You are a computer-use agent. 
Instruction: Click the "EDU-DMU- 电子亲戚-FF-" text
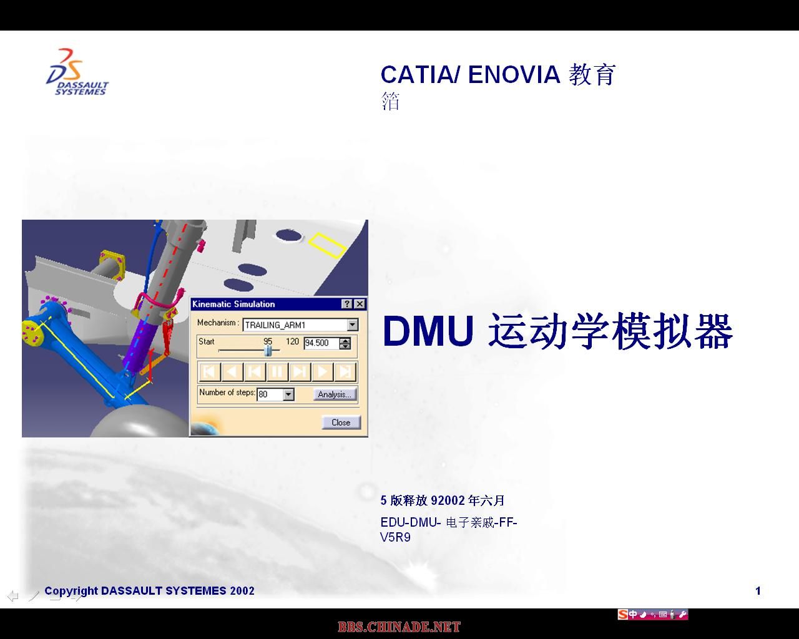(449, 522)
